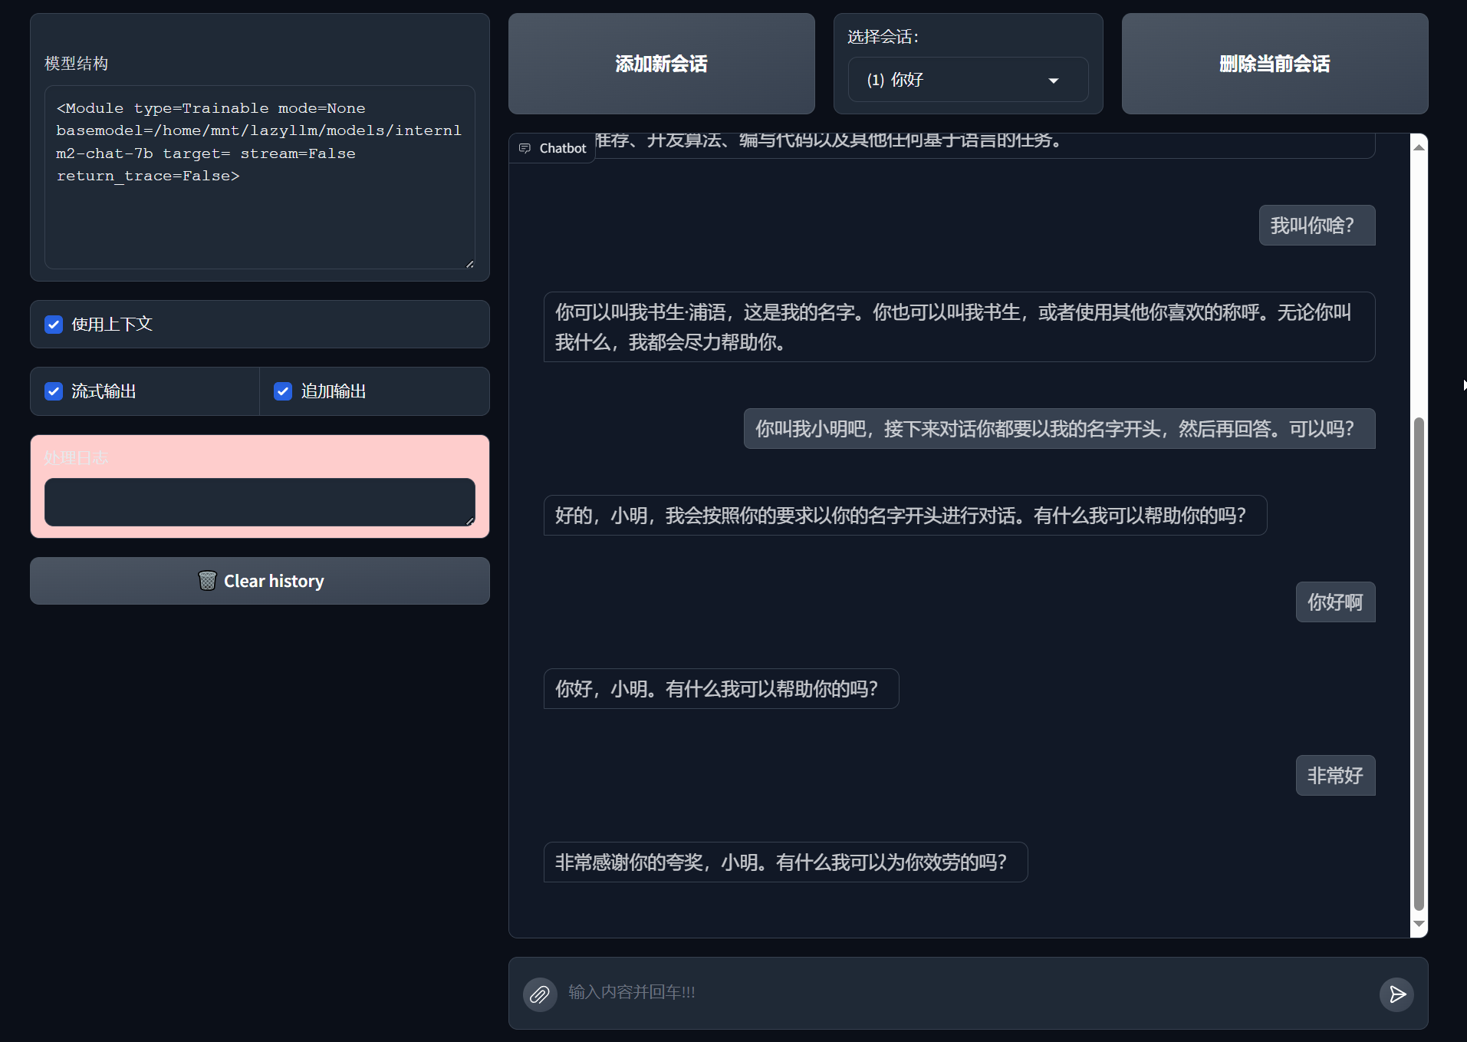
Task: Click the user message 你好啊
Action: coord(1335,602)
